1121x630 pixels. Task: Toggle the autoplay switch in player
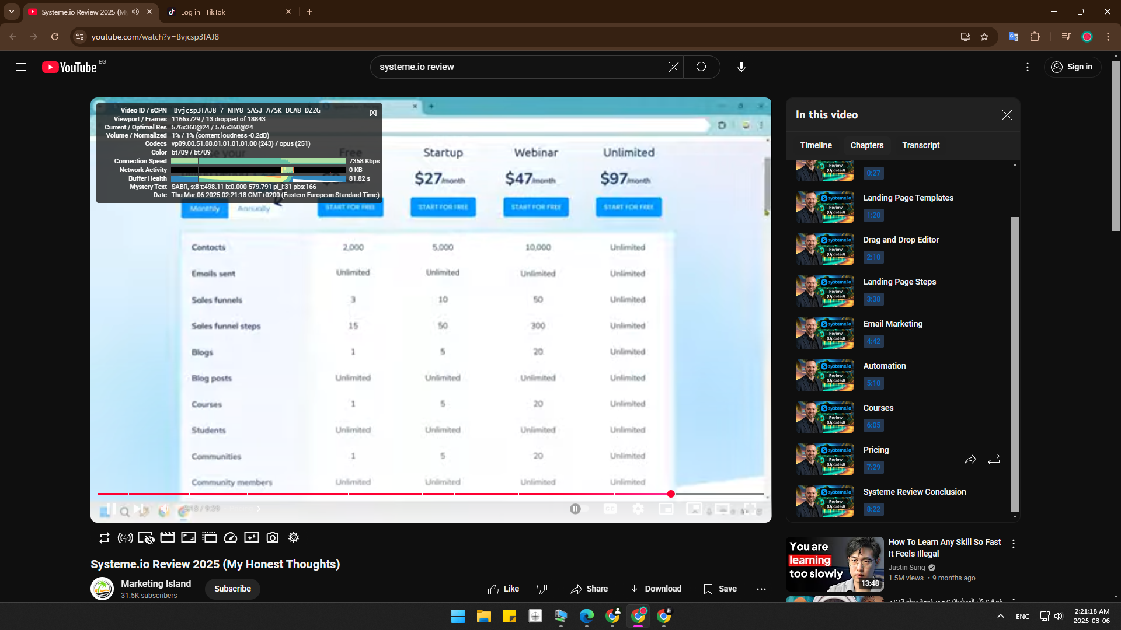coord(579,509)
